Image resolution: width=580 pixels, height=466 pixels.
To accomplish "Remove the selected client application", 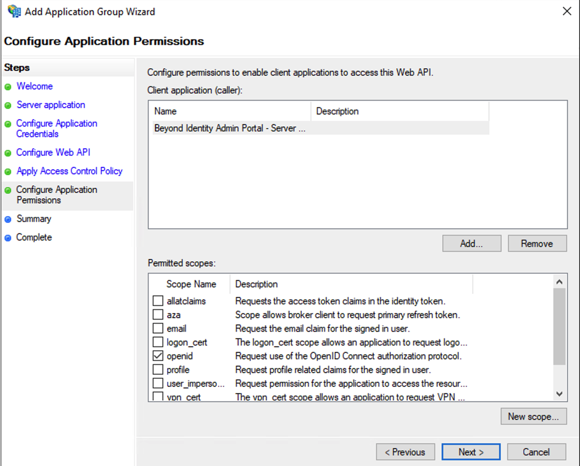I will tap(537, 243).
